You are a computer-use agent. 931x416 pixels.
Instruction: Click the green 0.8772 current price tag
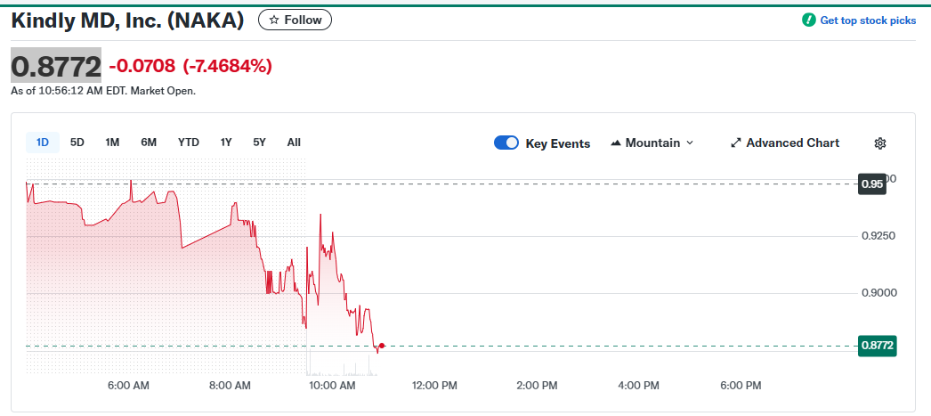(x=878, y=346)
